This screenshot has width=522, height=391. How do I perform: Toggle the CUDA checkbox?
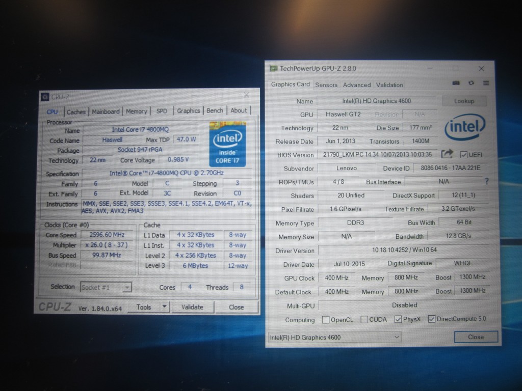point(364,320)
